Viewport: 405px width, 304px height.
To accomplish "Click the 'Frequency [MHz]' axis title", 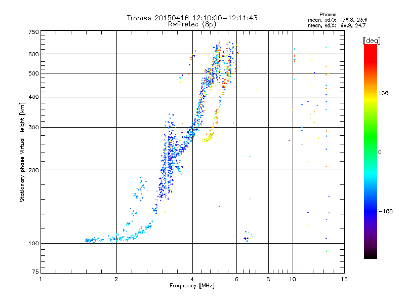I will [x=192, y=286].
